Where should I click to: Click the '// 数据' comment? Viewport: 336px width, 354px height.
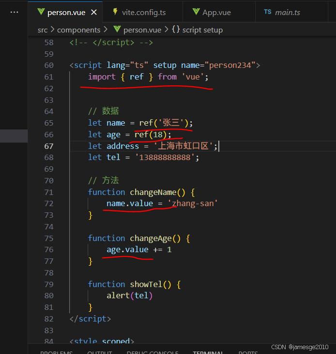pos(104,111)
